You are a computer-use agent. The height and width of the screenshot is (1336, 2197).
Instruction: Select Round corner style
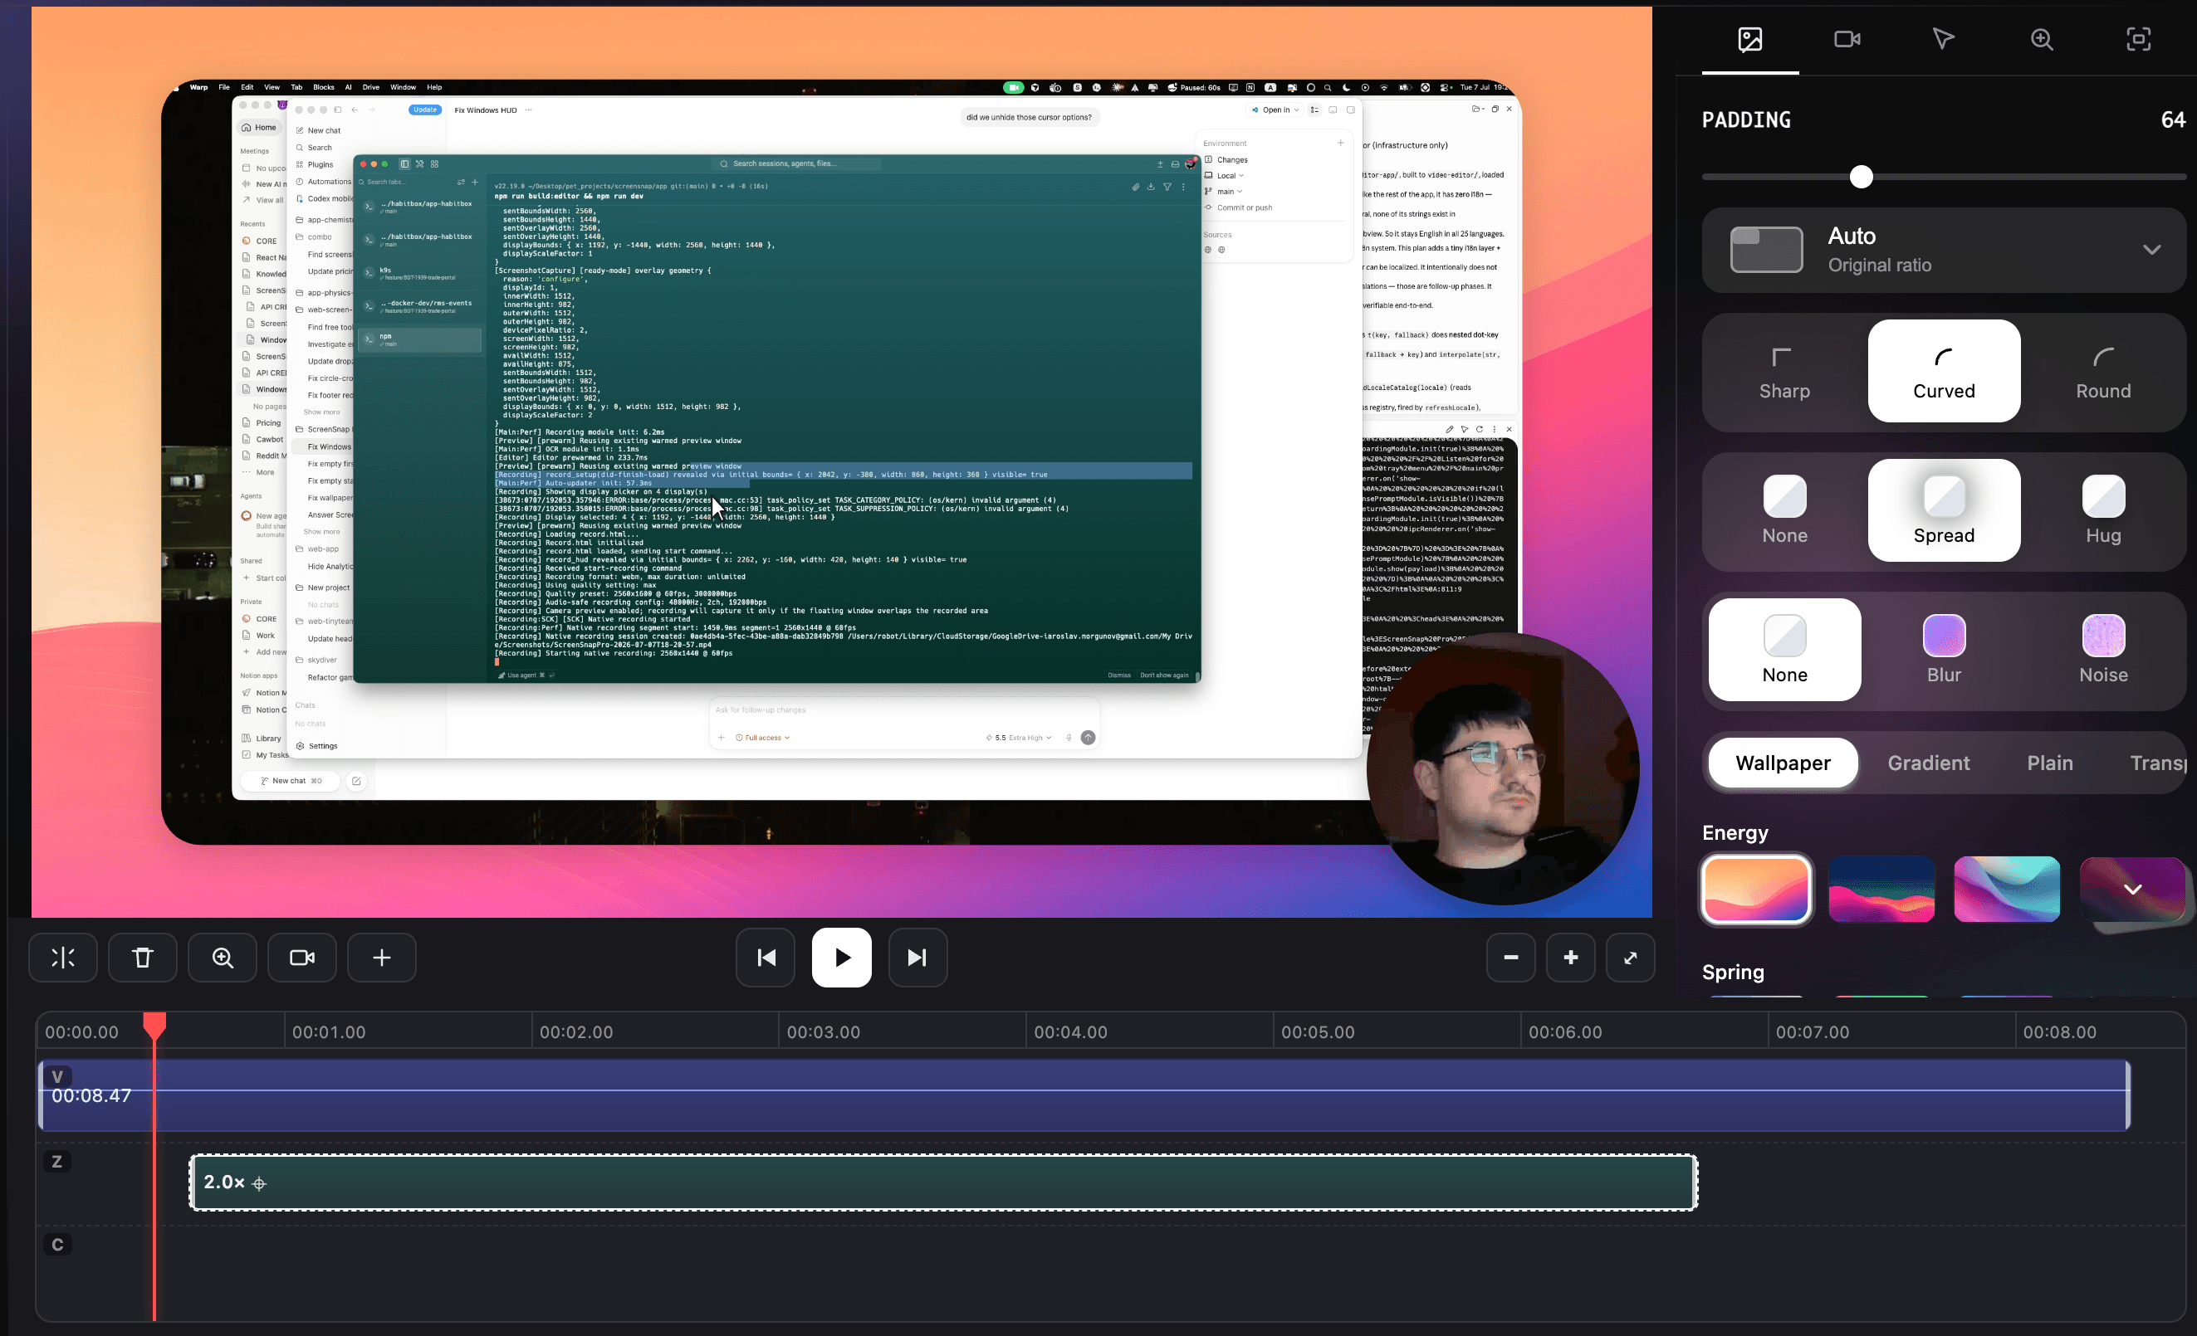pos(2103,372)
